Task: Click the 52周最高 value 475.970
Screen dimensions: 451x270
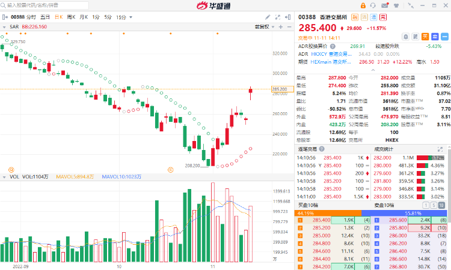Action: click(x=390, y=117)
